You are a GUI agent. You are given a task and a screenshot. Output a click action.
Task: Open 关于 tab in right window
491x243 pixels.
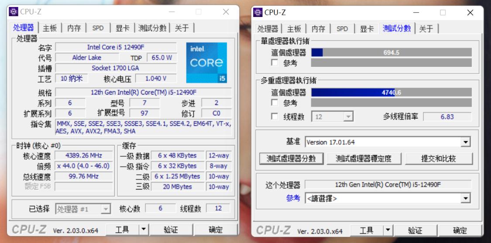click(x=426, y=29)
